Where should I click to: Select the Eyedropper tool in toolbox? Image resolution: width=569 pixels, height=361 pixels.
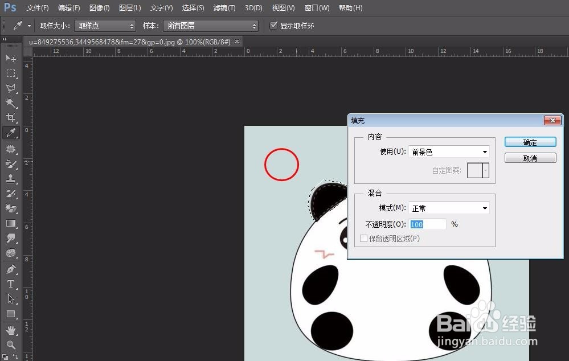tap(11, 133)
